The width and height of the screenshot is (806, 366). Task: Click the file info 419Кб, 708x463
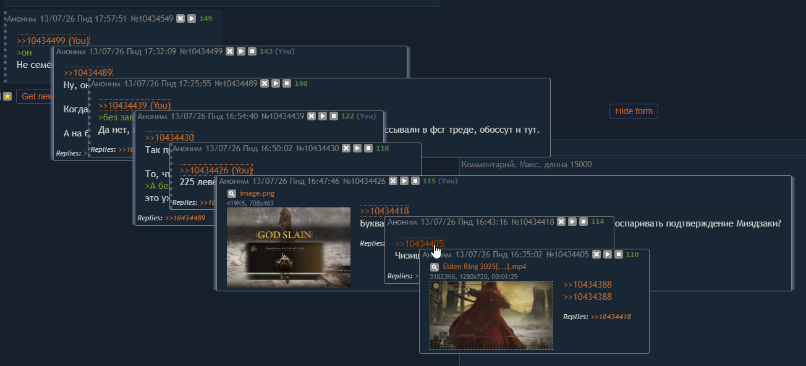(250, 202)
